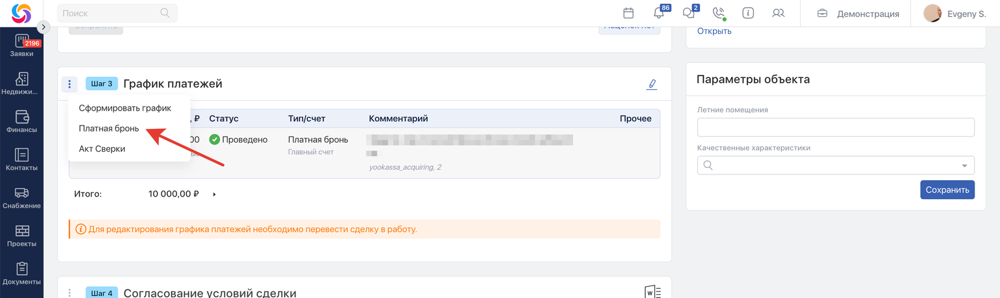
Task: Open the users group icon
Action: coord(777,13)
